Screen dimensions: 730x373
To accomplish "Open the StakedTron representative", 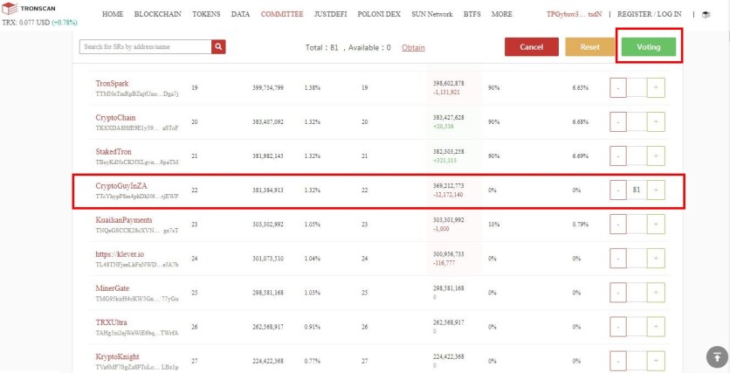I will (x=114, y=152).
